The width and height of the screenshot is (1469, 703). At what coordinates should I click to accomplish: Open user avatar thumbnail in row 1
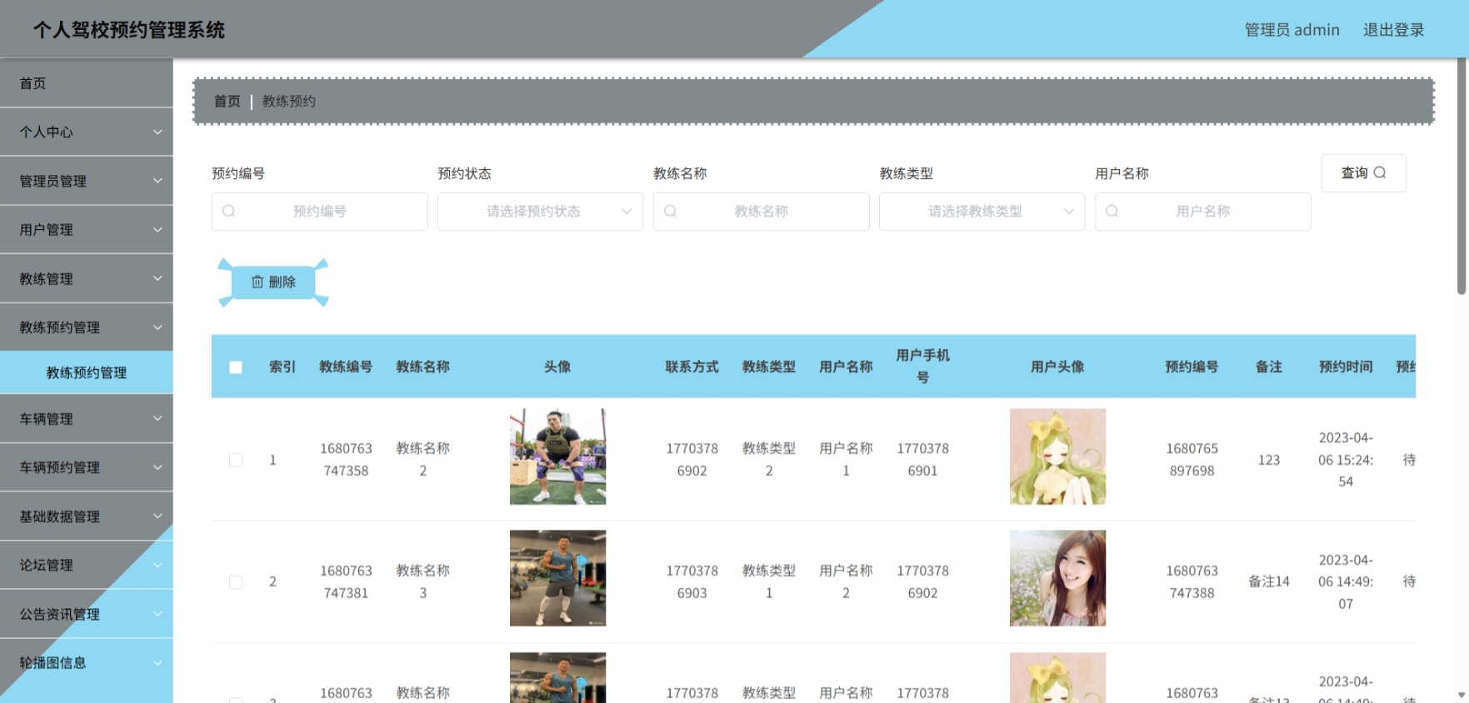click(1057, 456)
